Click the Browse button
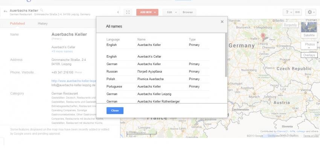The image size is (320, 162). click(x=187, y=12)
